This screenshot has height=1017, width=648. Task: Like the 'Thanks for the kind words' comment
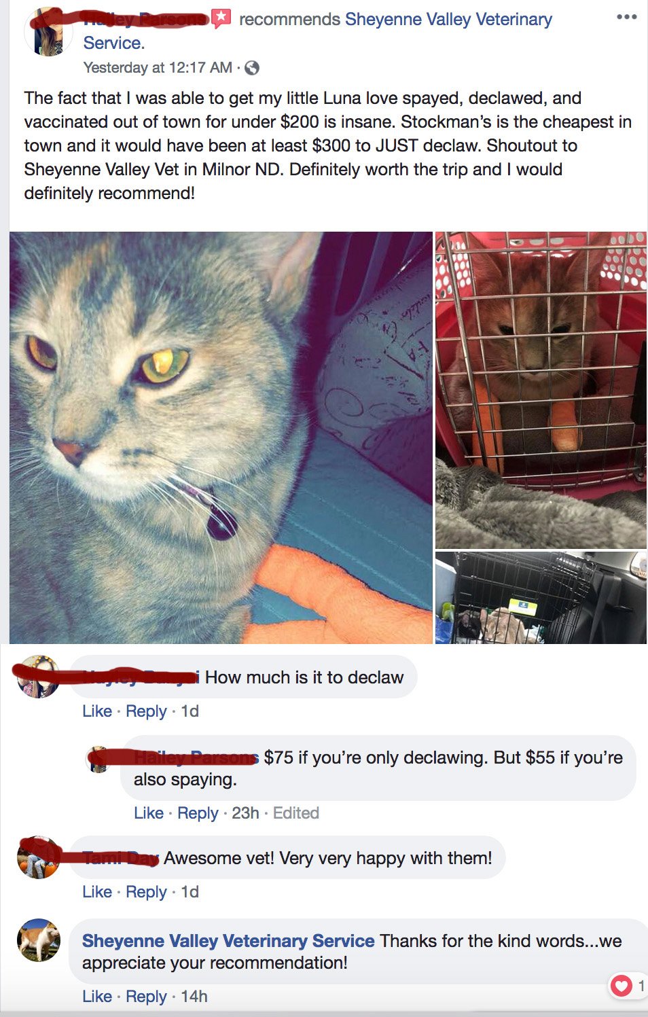[x=97, y=997]
